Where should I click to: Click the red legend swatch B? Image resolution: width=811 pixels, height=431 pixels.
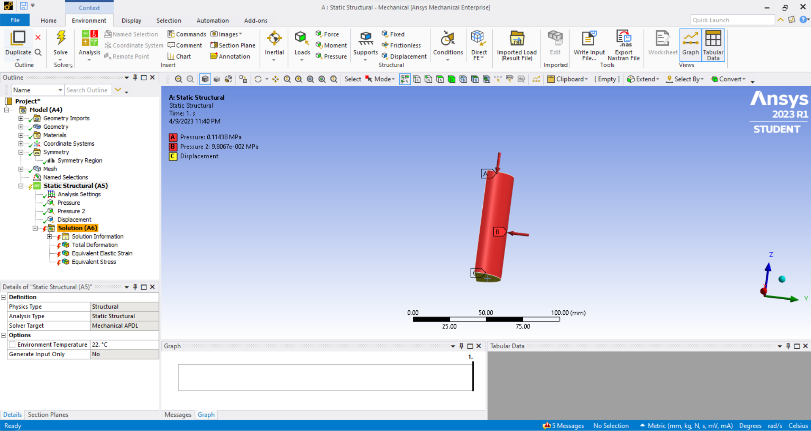pos(173,147)
